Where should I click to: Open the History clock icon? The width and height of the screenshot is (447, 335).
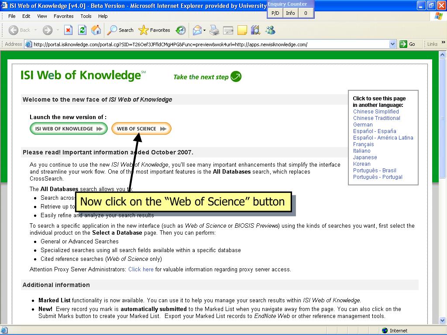[x=181, y=30]
